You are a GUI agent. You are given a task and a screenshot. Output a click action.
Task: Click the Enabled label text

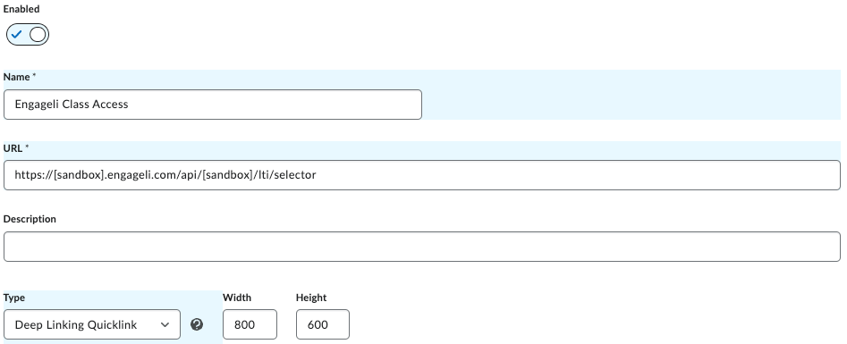(21, 9)
